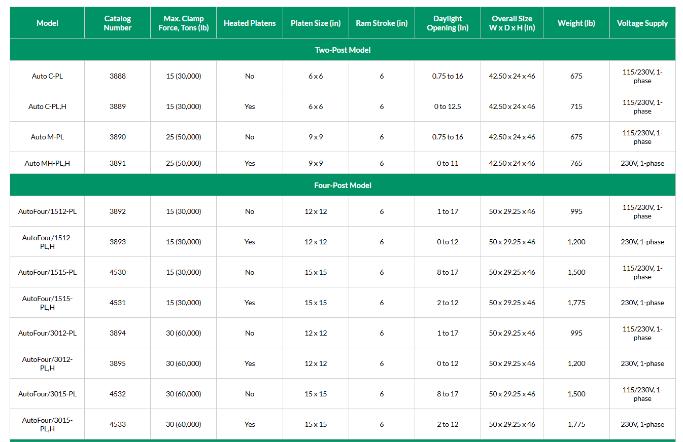The height and width of the screenshot is (442, 683).
Task: Click catalog number 3889
Action: [x=118, y=106]
